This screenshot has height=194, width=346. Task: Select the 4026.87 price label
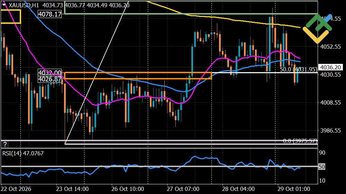(49, 79)
